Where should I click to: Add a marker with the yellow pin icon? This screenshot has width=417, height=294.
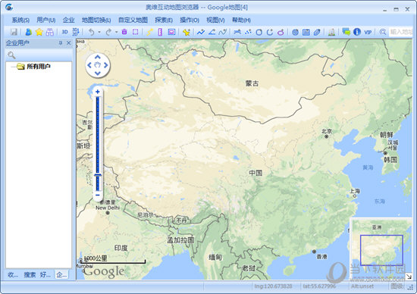pyautogui.click(x=187, y=32)
